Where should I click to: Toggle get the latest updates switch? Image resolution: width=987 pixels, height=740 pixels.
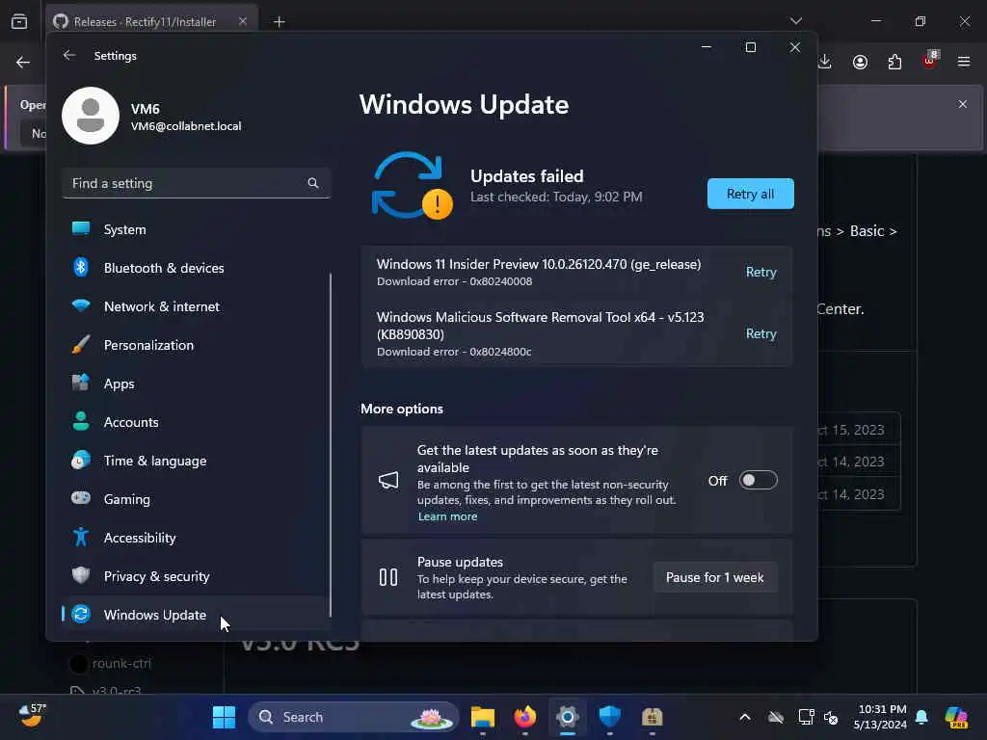coord(758,480)
